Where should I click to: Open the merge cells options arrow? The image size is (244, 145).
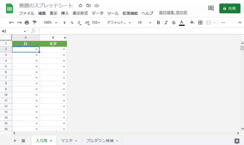pyautogui.click(x=214, y=23)
